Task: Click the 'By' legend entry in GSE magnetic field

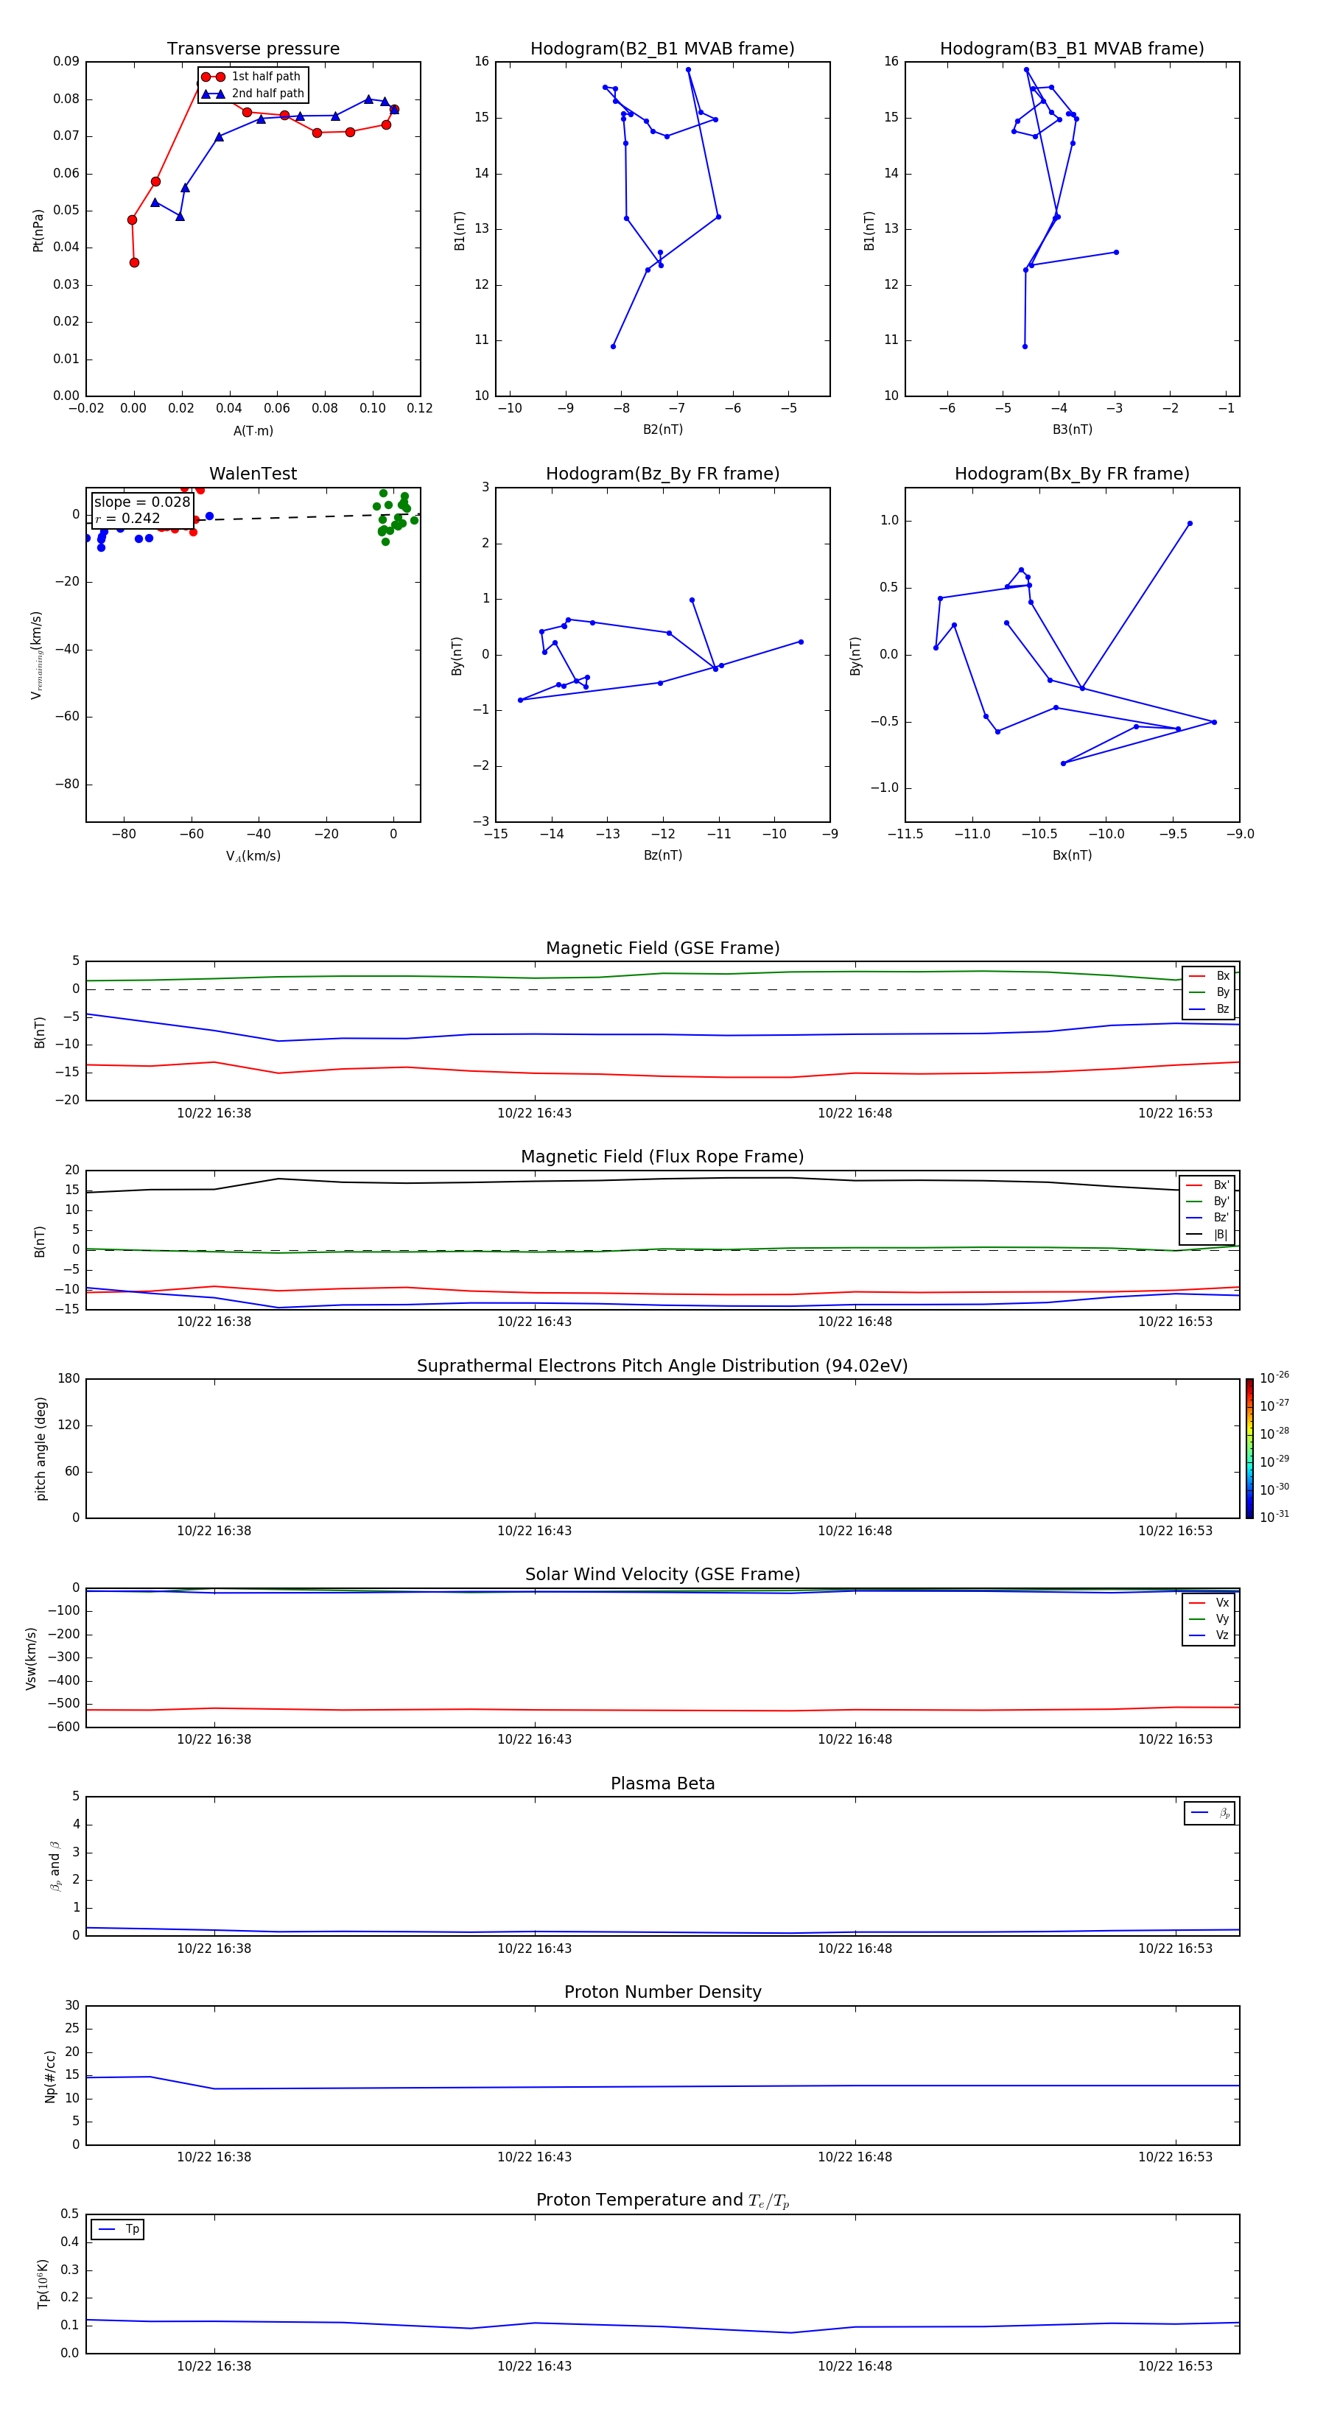Action: (1209, 992)
